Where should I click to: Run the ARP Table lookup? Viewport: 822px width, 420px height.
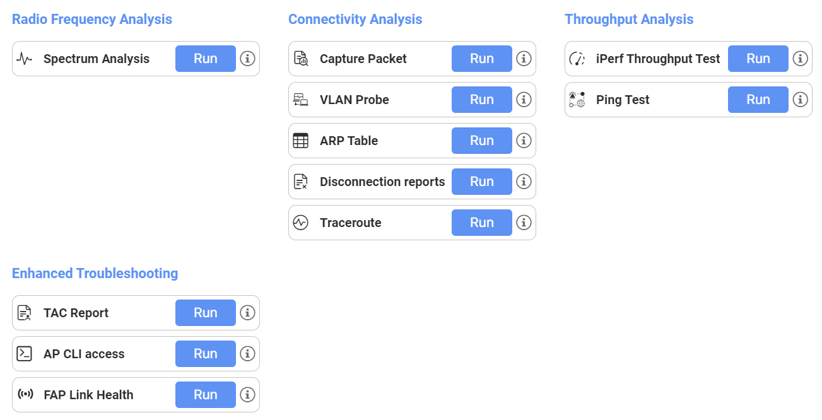tap(481, 140)
